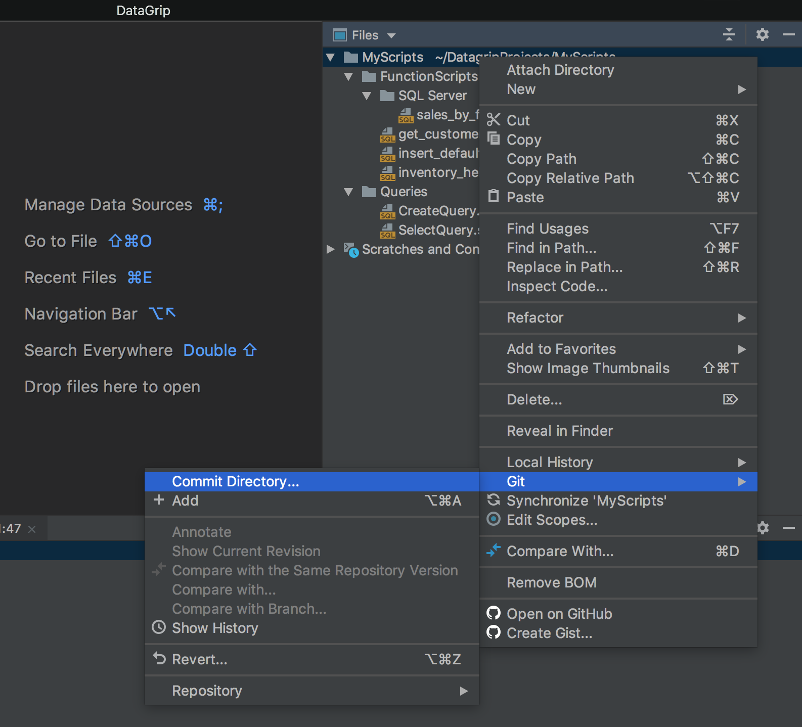Open bottom panel settings gear icon
Image resolution: width=802 pixels, height=727 pixels.
[x=763, y=528]
